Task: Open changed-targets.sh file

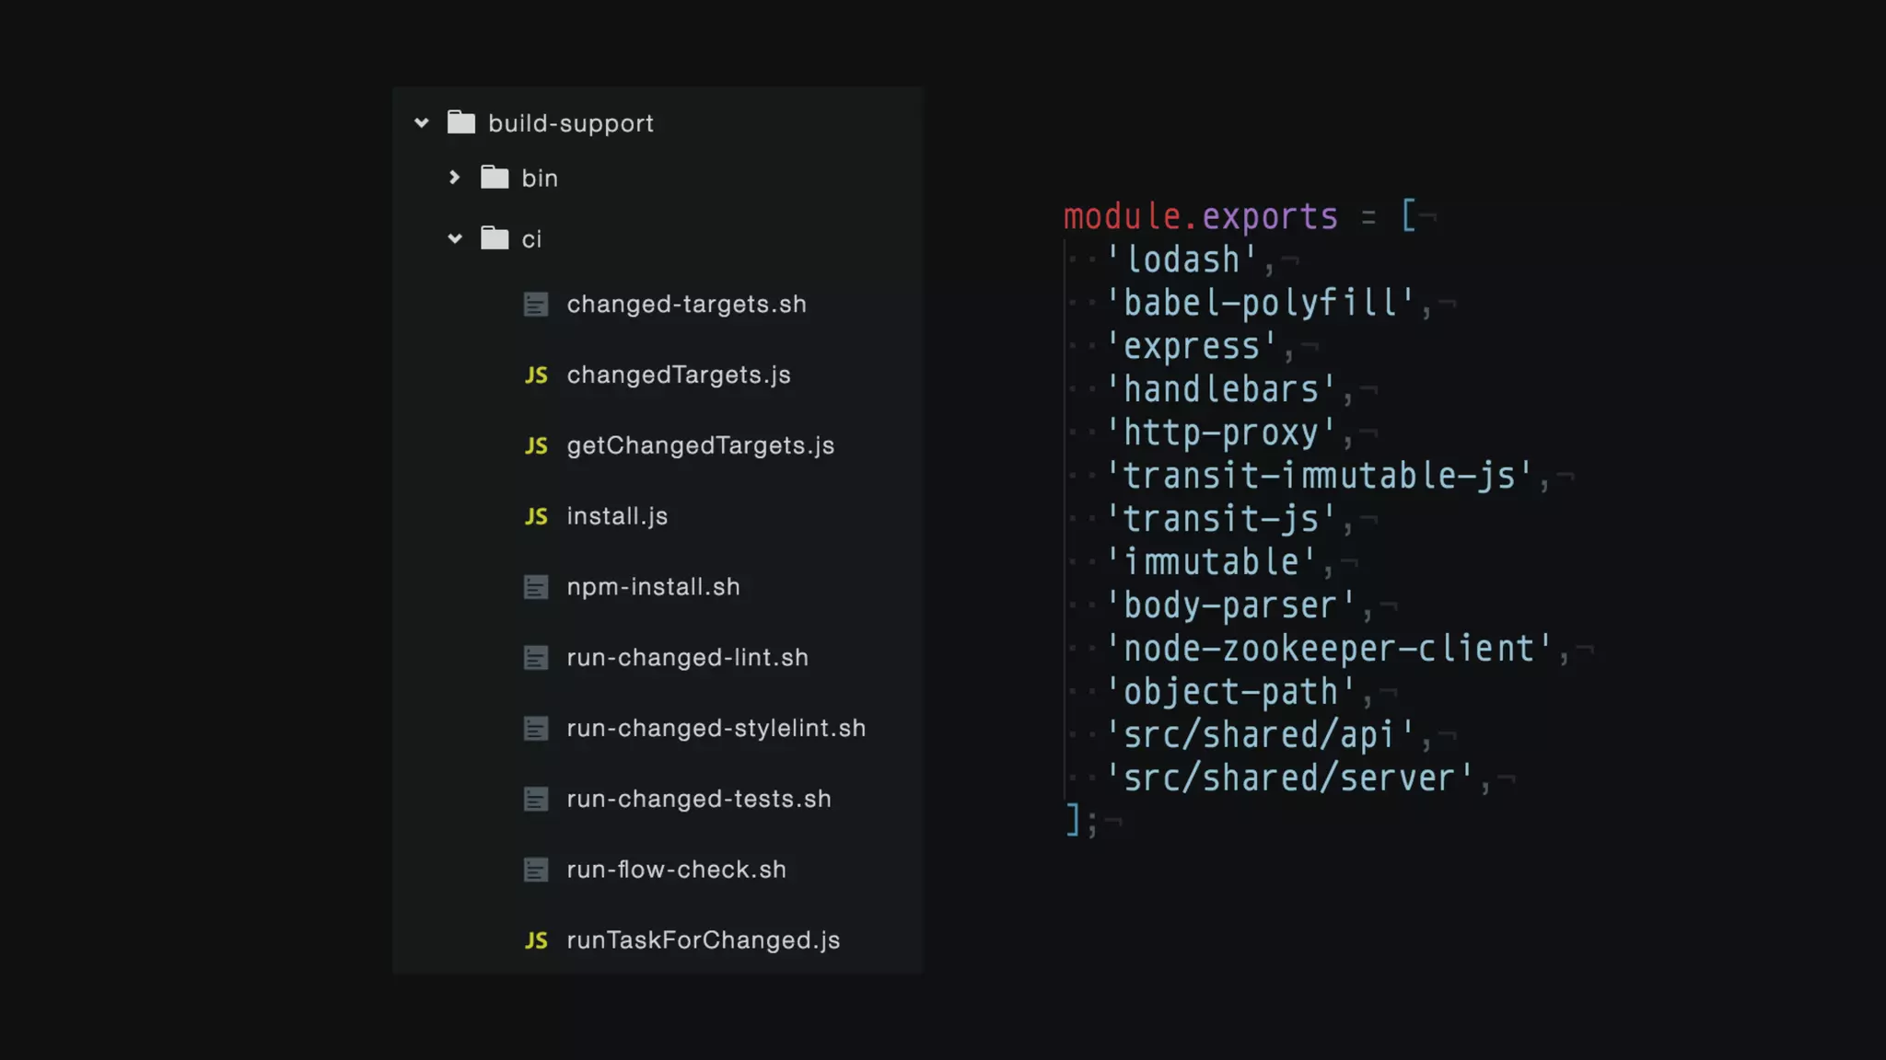Action: (686, 305)
